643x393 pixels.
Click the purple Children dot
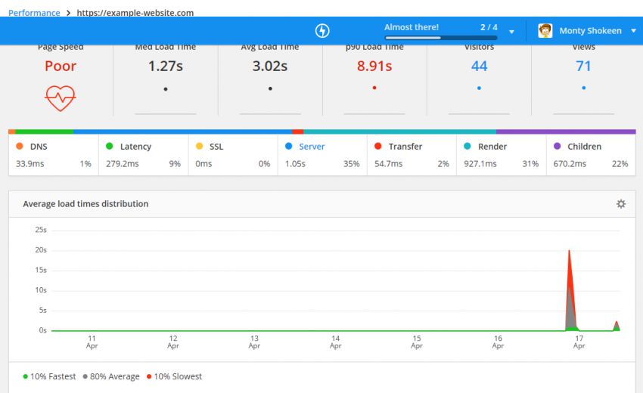[x=557, y=146]
